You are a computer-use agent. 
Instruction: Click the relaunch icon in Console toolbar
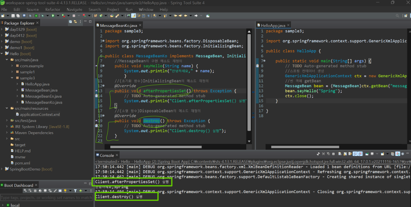click(x=318, y=154)
